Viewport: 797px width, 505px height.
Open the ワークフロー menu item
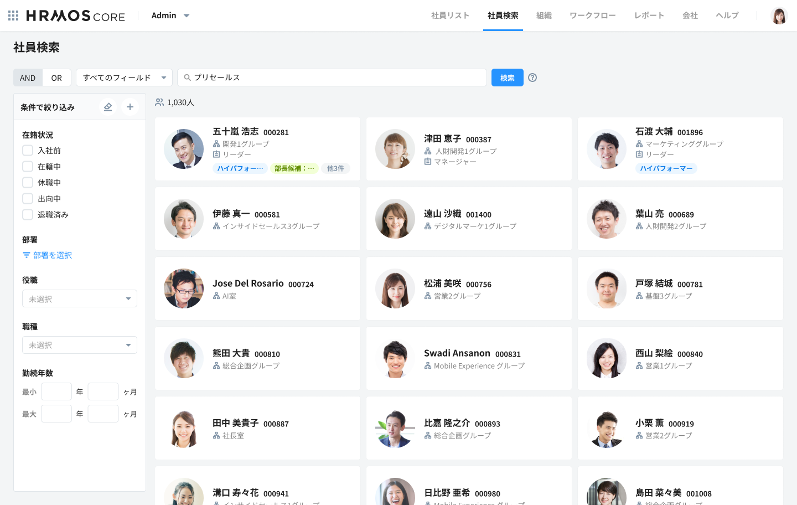(x=592, y=16)
